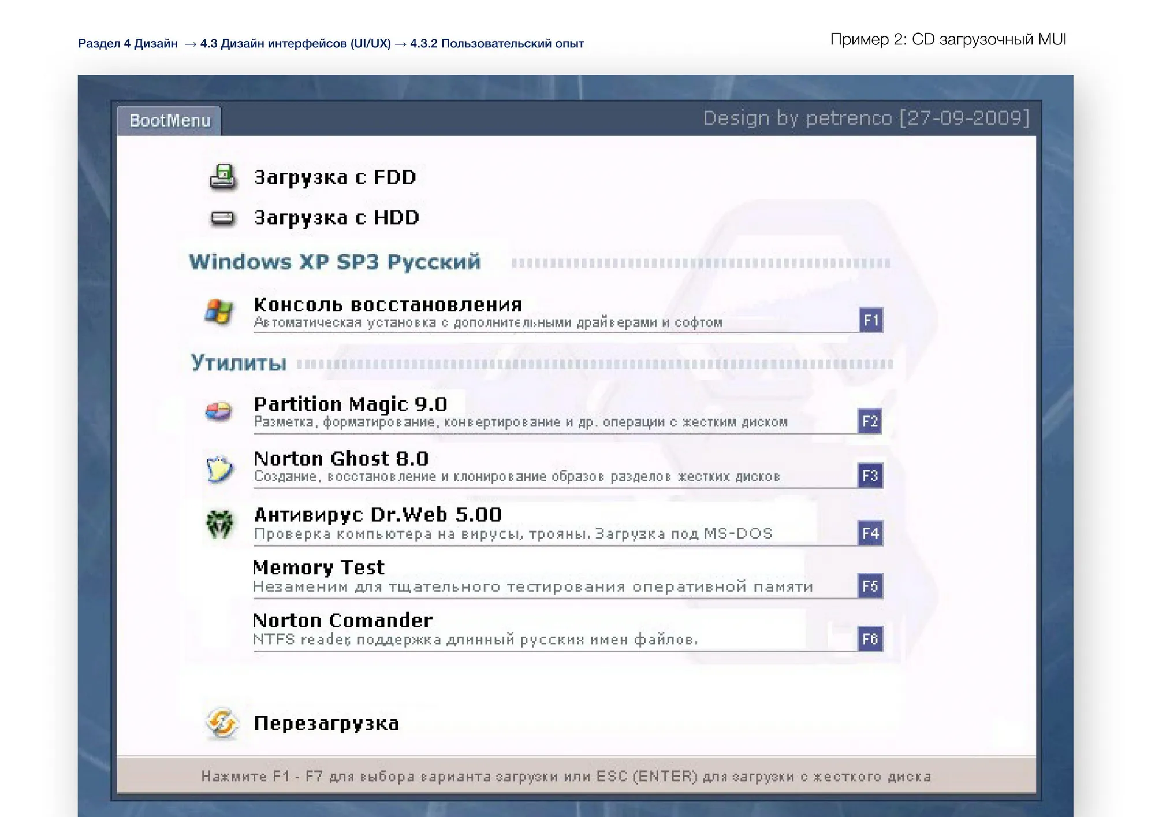Click the Создание, восстановление description text

coord(517,476)
